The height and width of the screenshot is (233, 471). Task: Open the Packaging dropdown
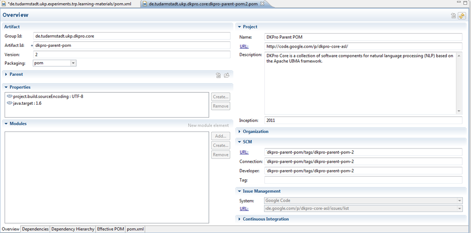73,63
